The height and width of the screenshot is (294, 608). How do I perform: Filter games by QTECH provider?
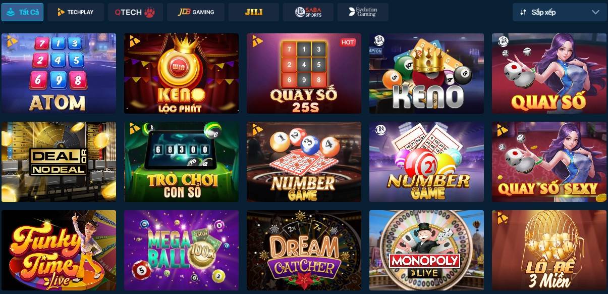coord(135,12)
